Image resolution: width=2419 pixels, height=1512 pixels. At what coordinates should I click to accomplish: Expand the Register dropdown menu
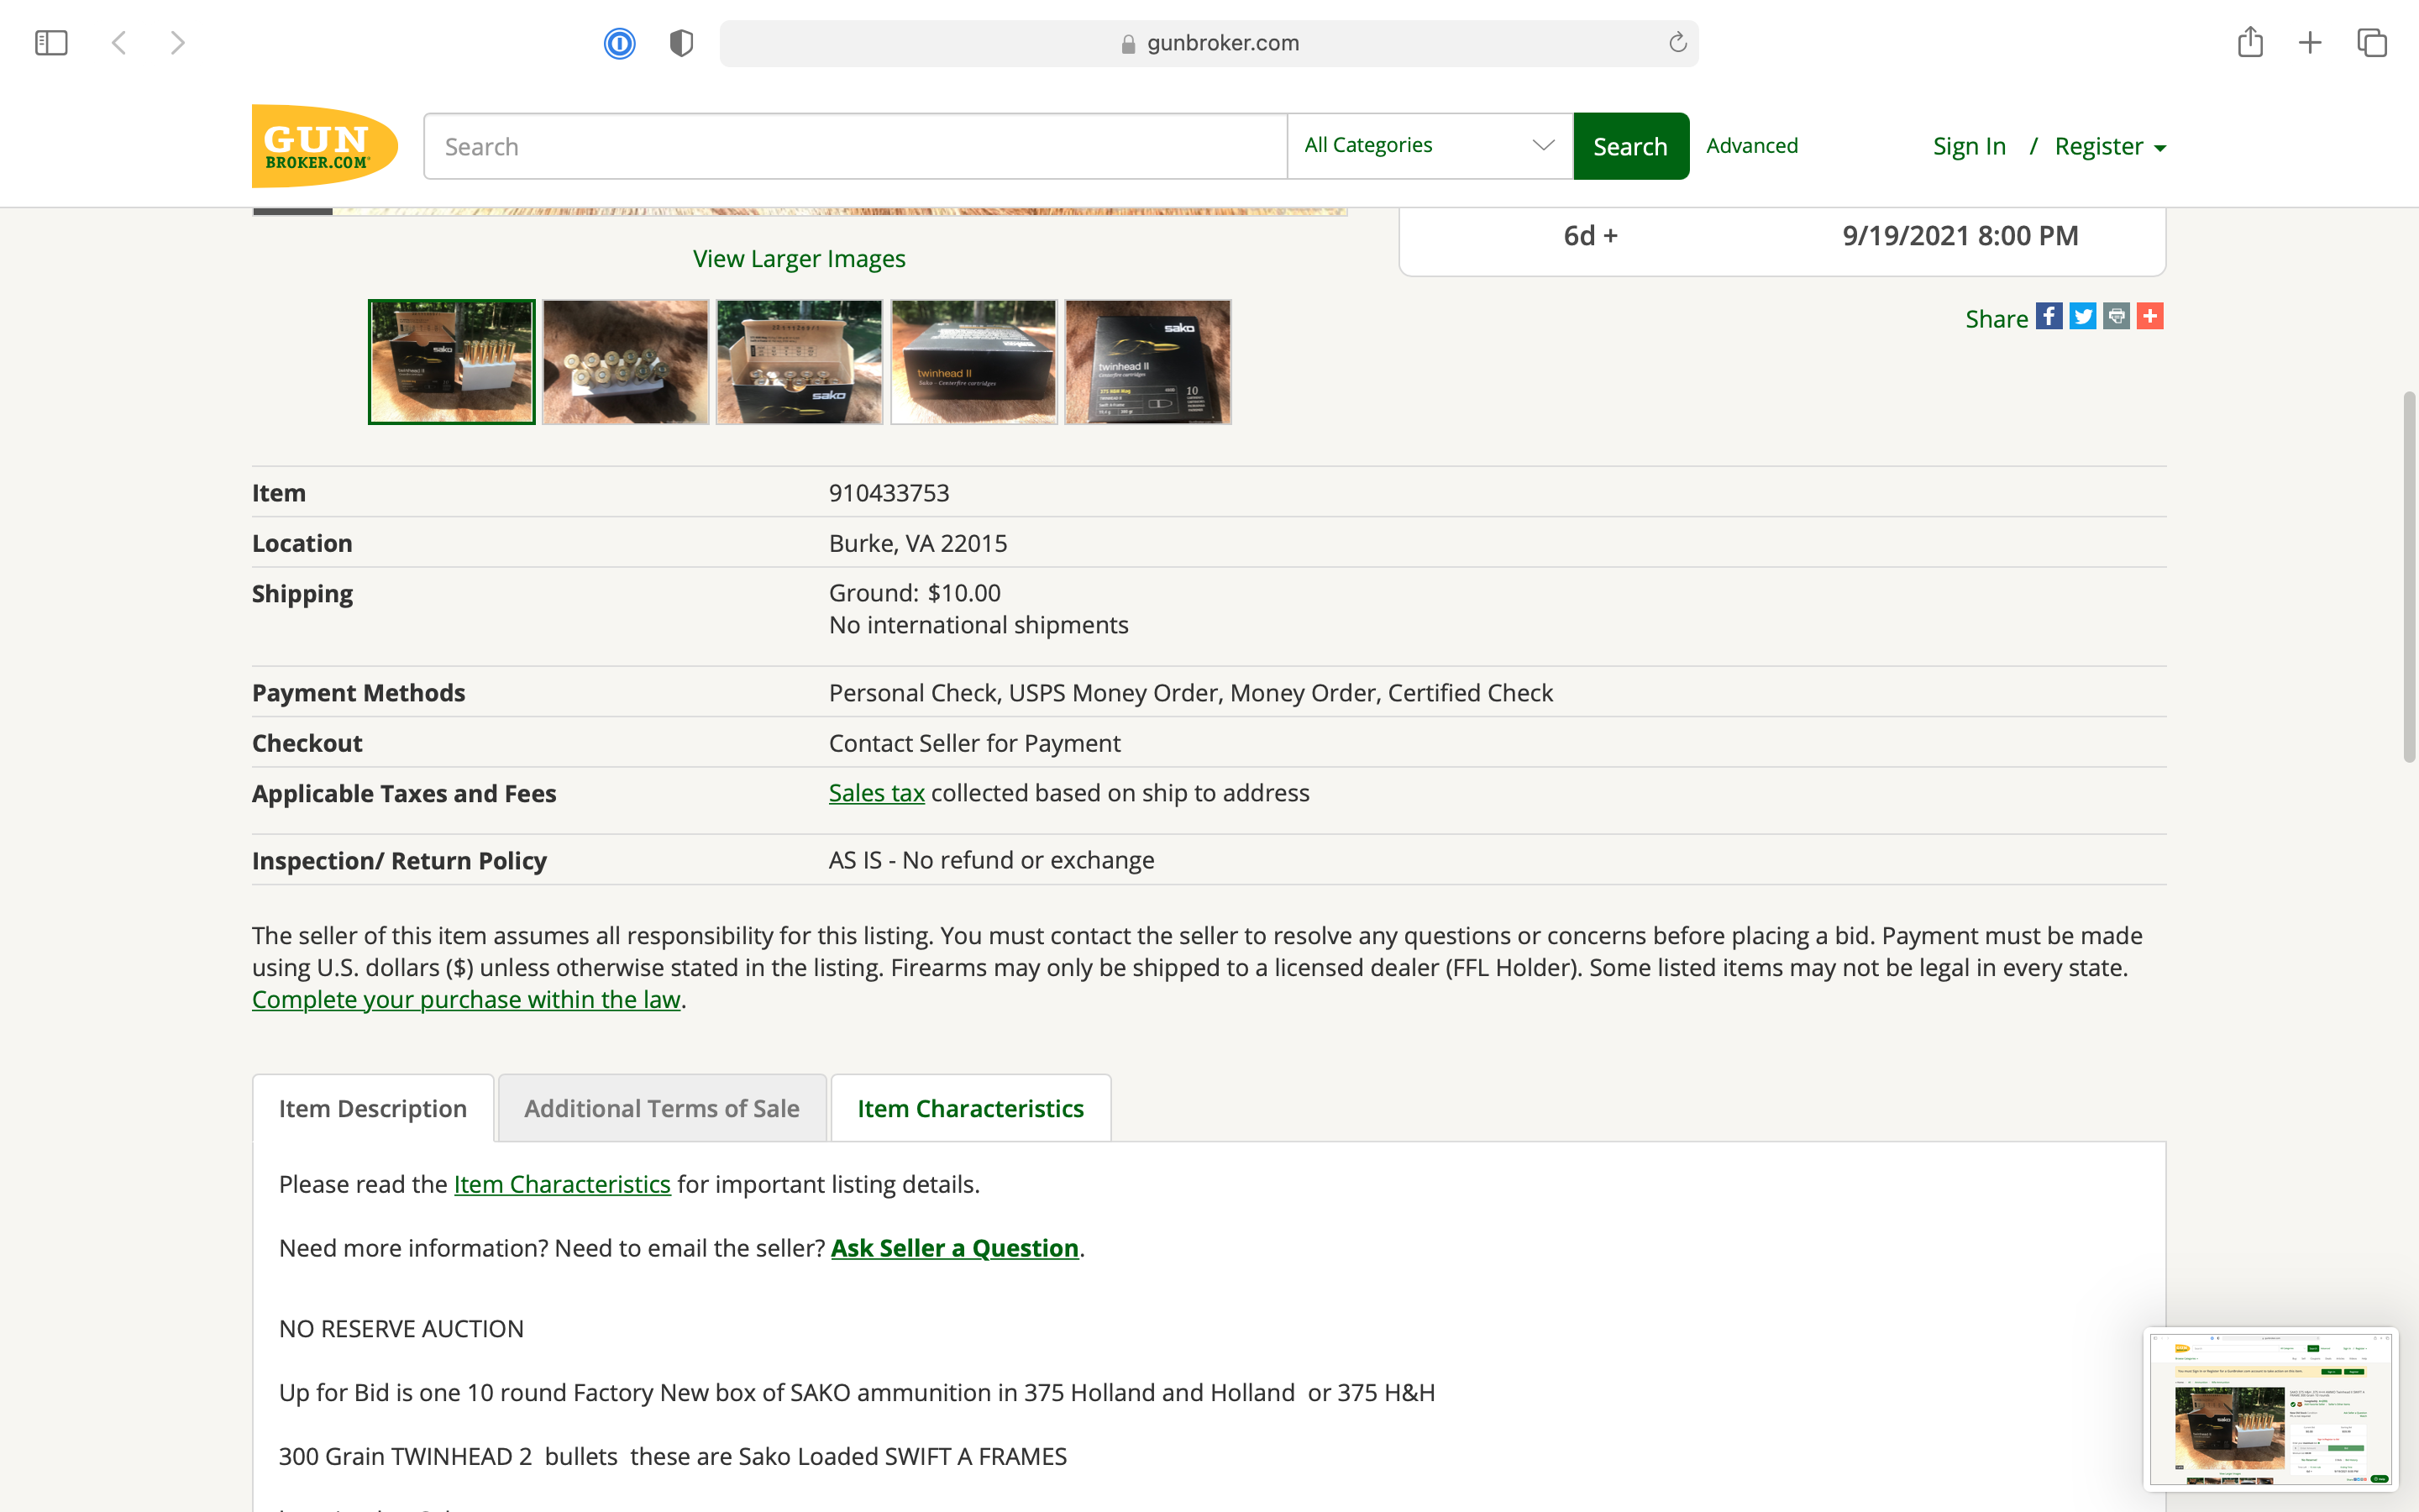2110,146
